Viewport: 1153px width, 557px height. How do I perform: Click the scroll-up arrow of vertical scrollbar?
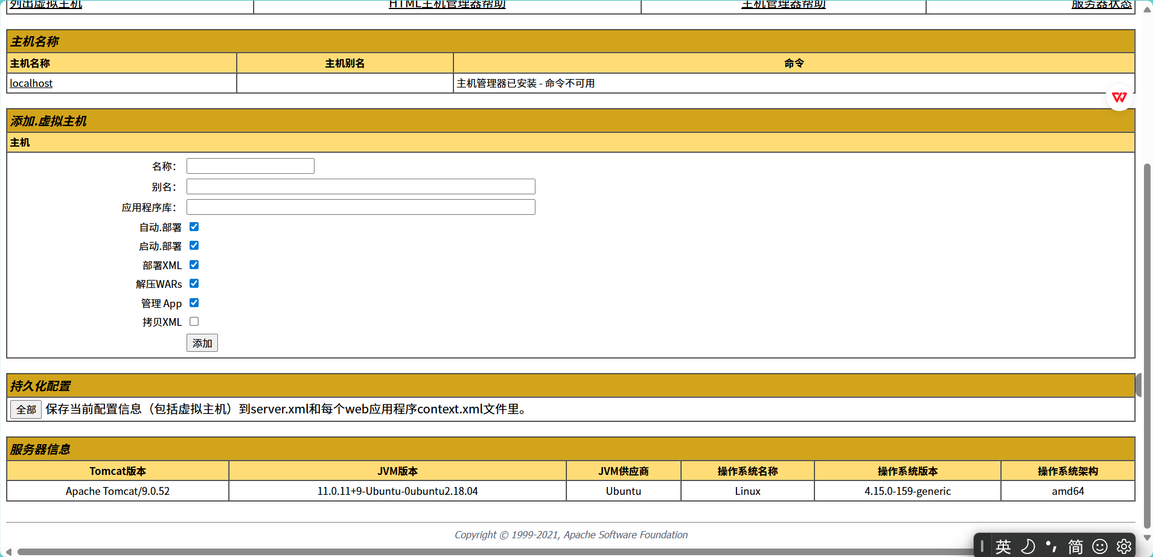pos(1148,8)
